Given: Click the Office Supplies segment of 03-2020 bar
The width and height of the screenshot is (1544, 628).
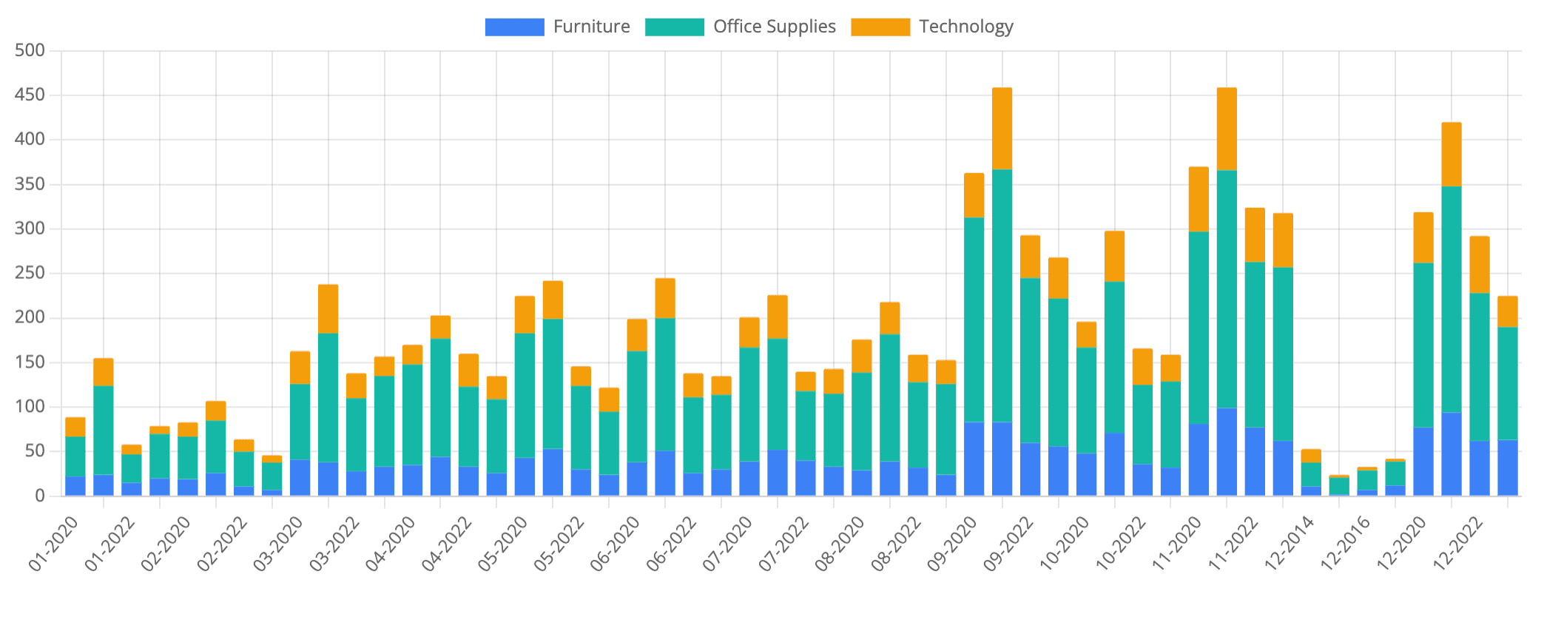Looking at the screenshot, I should point(300,422).
